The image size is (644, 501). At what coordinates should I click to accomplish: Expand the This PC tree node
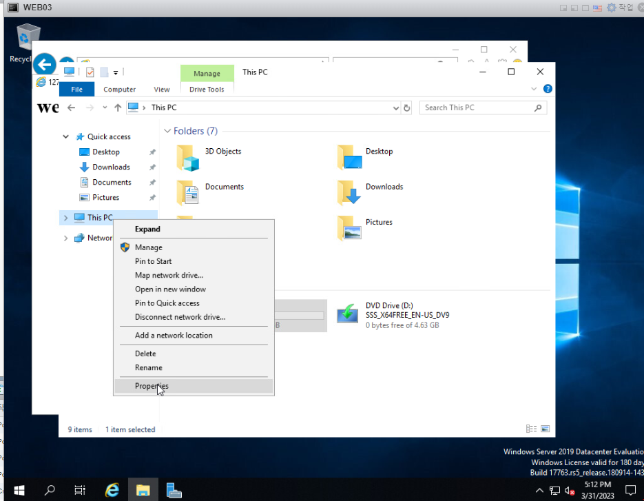(x=65, y=218)
